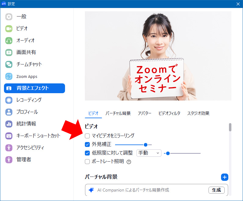Uncheck the 外見補正 checkbox

pos(87,144)
